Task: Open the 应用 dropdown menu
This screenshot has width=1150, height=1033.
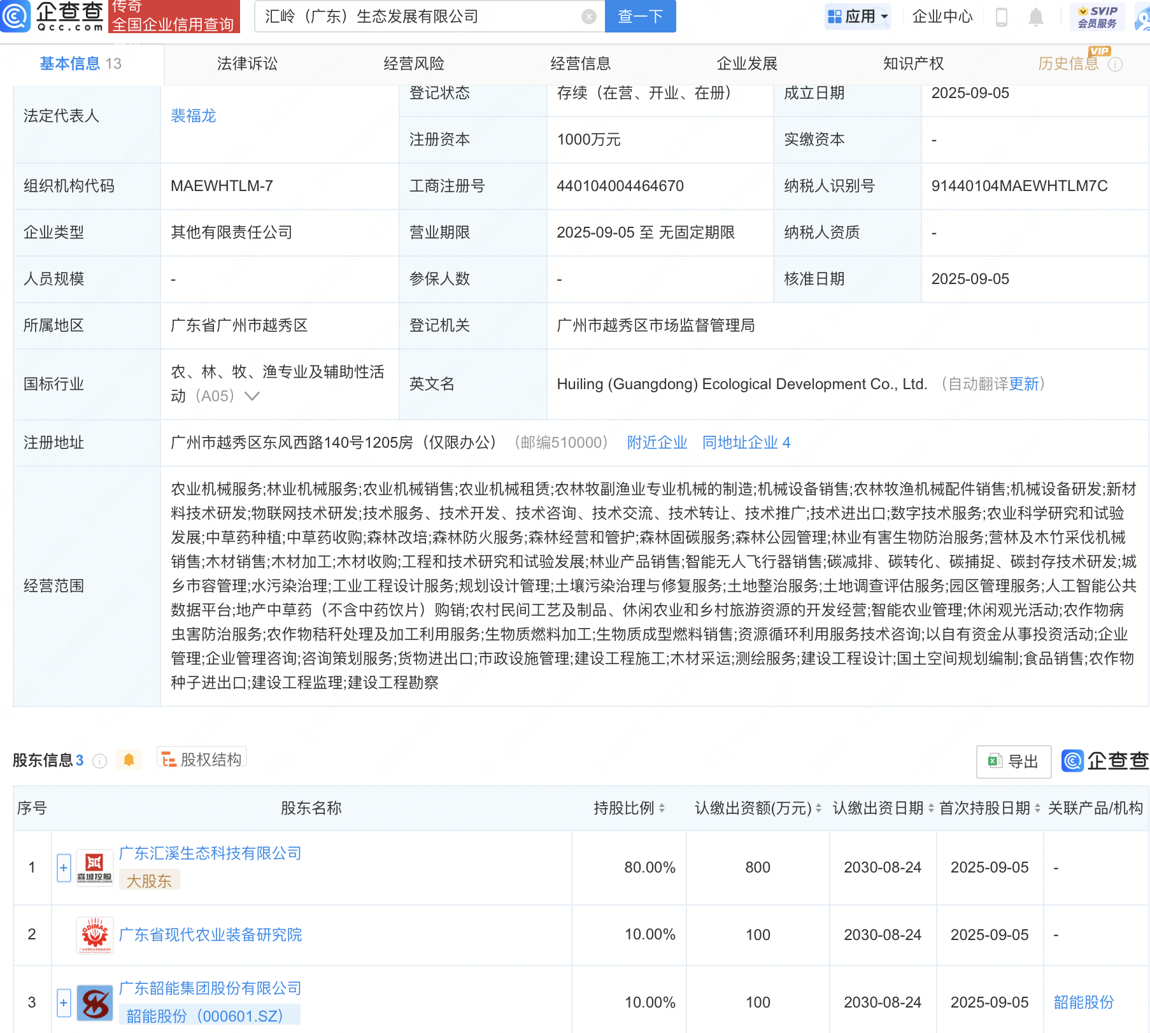Action: pyautogui.click(x=858, y=17)
